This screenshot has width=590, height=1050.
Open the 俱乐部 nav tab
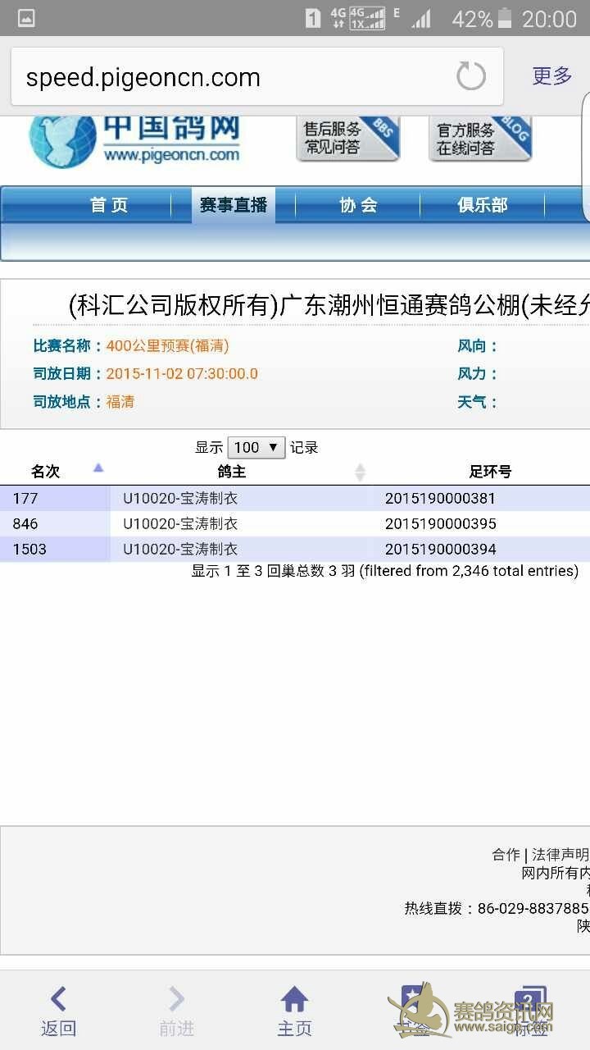pyautogui.click(x=483, y=205)
